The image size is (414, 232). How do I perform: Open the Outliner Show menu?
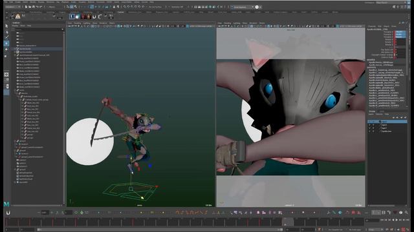pos(23,26)
